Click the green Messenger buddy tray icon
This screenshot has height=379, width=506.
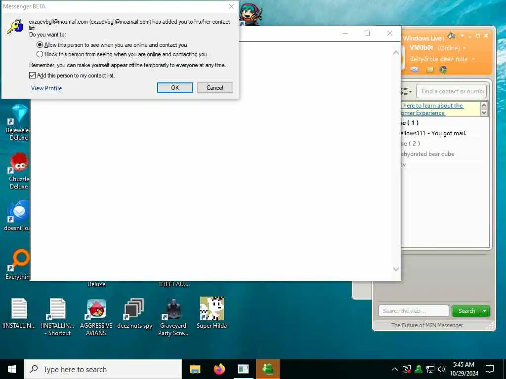pos(419,369)
